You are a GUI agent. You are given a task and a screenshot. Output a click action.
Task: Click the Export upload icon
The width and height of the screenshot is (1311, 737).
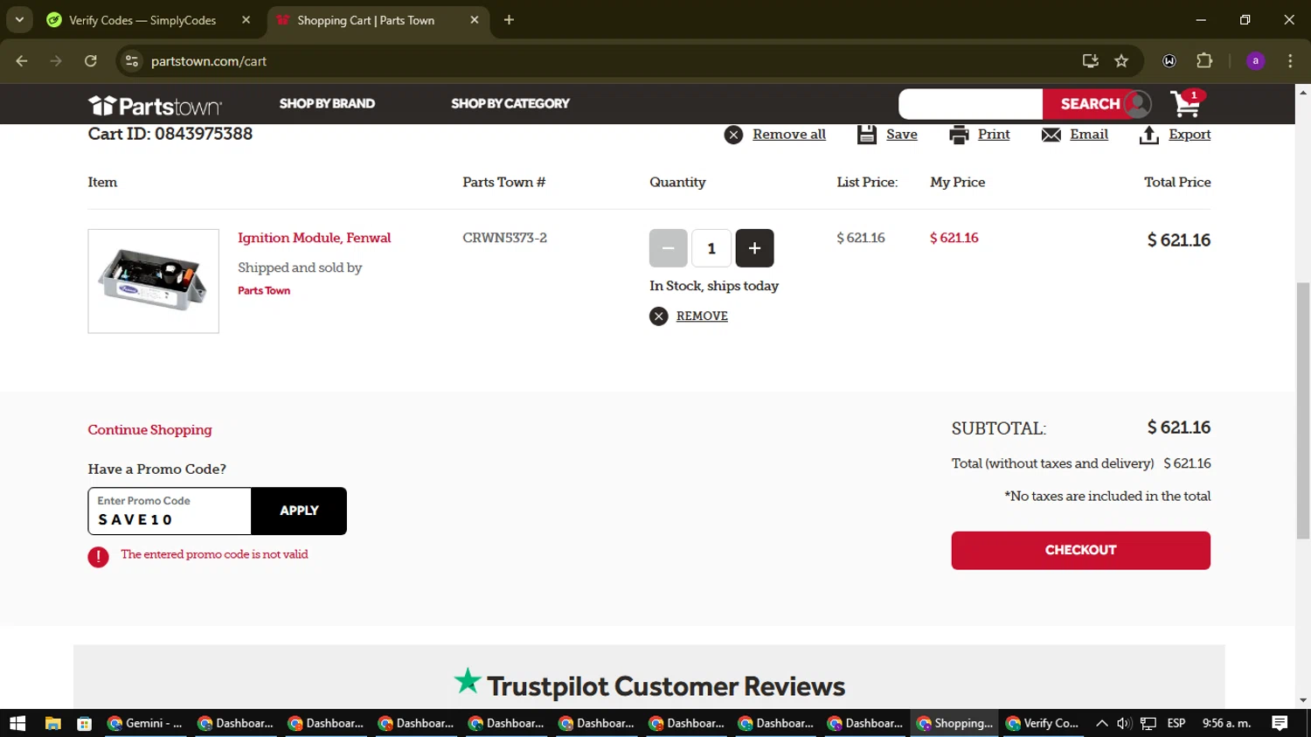[1149, 135]
